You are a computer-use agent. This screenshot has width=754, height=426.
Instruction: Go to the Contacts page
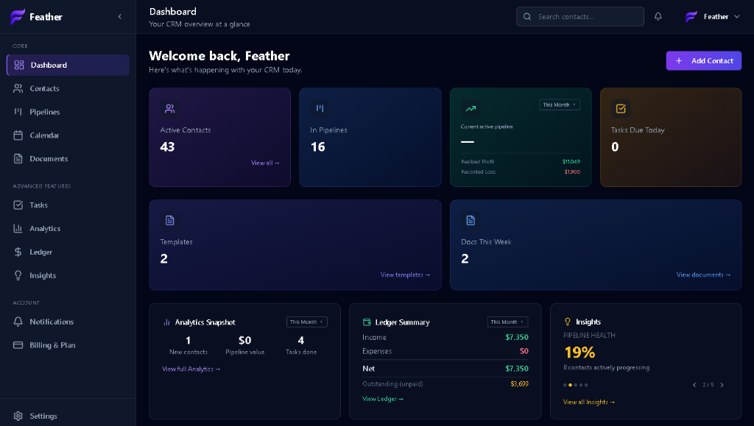pos(68,88)
